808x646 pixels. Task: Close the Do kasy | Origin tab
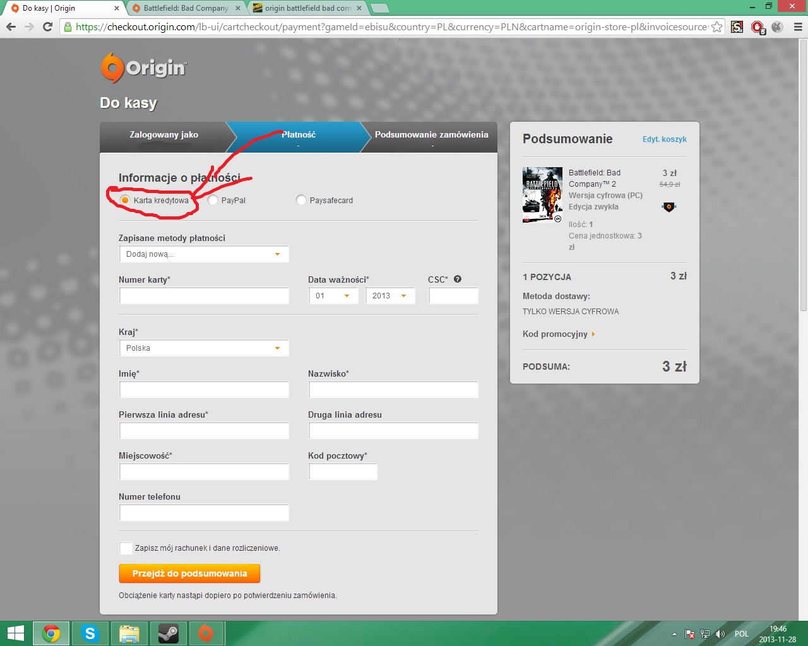point(116,8)
